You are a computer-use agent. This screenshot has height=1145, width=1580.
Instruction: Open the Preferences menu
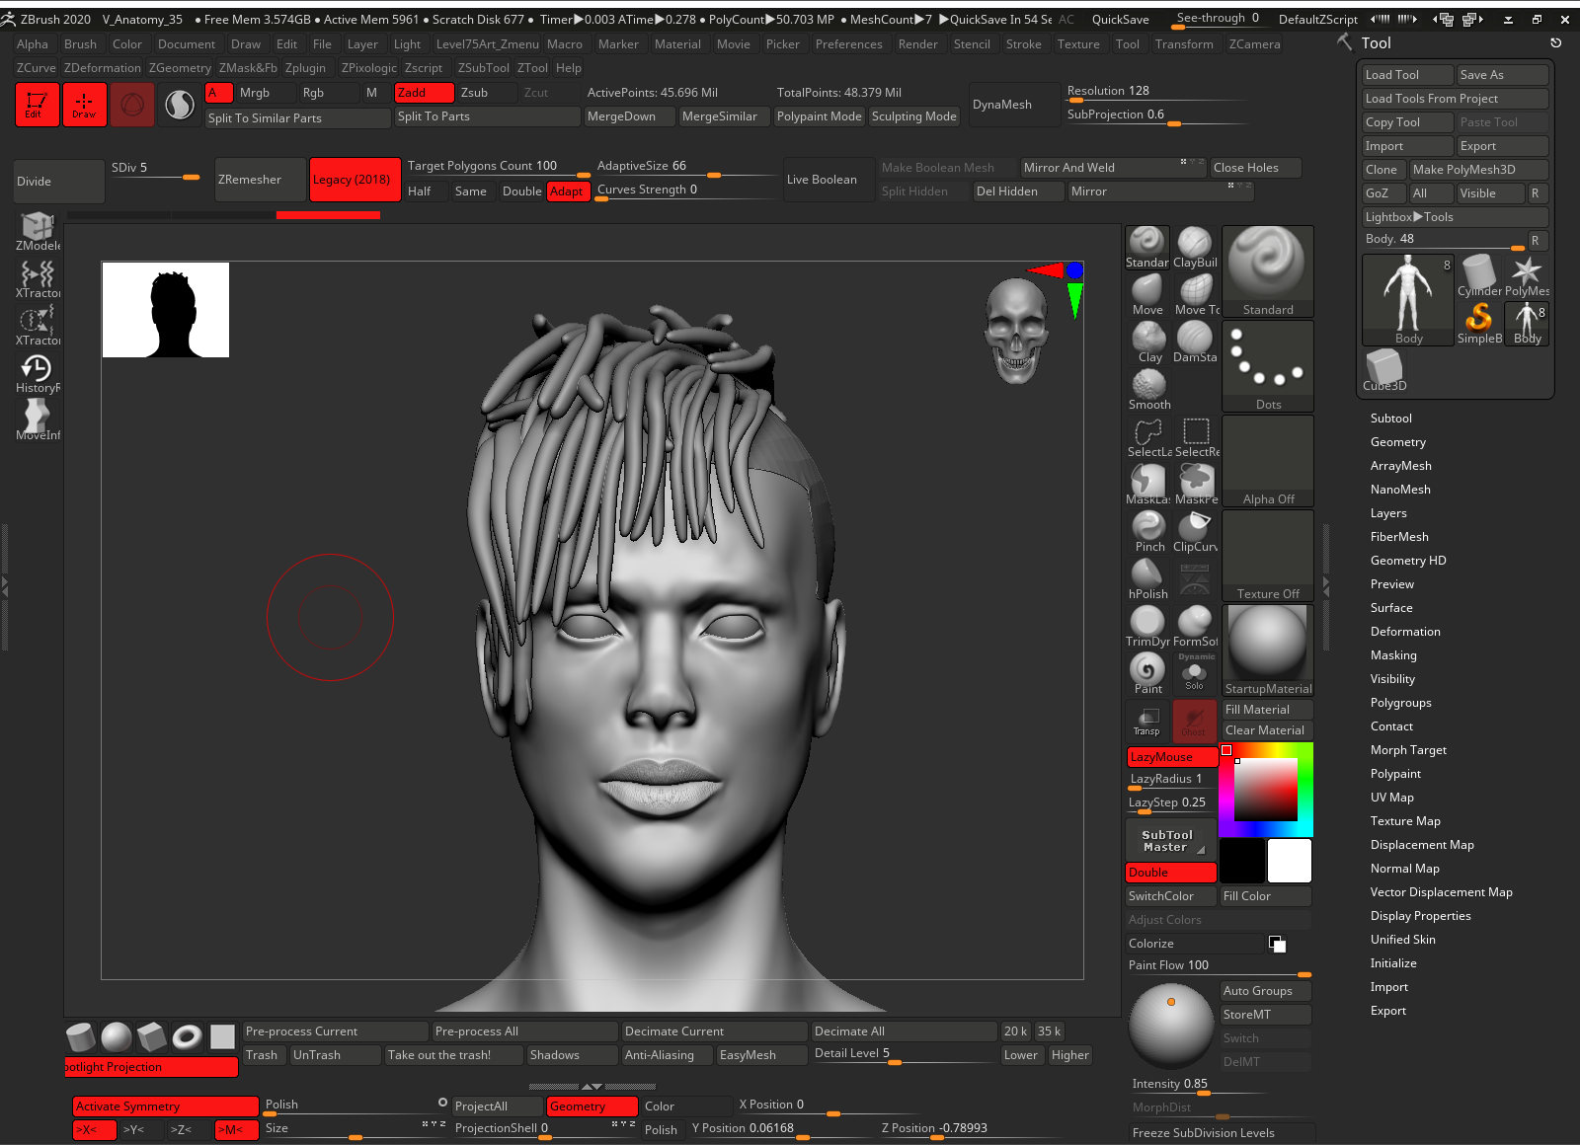pos(848,44)
